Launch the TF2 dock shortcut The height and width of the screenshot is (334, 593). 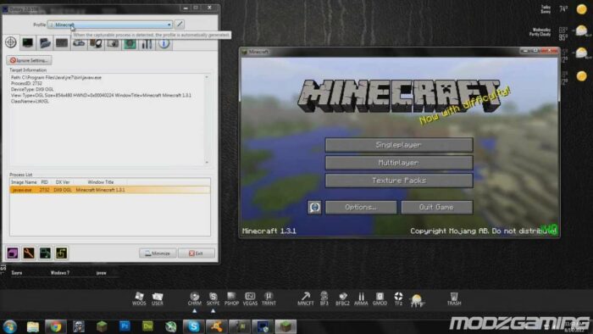pyautogui.click(x=398, y=298)
